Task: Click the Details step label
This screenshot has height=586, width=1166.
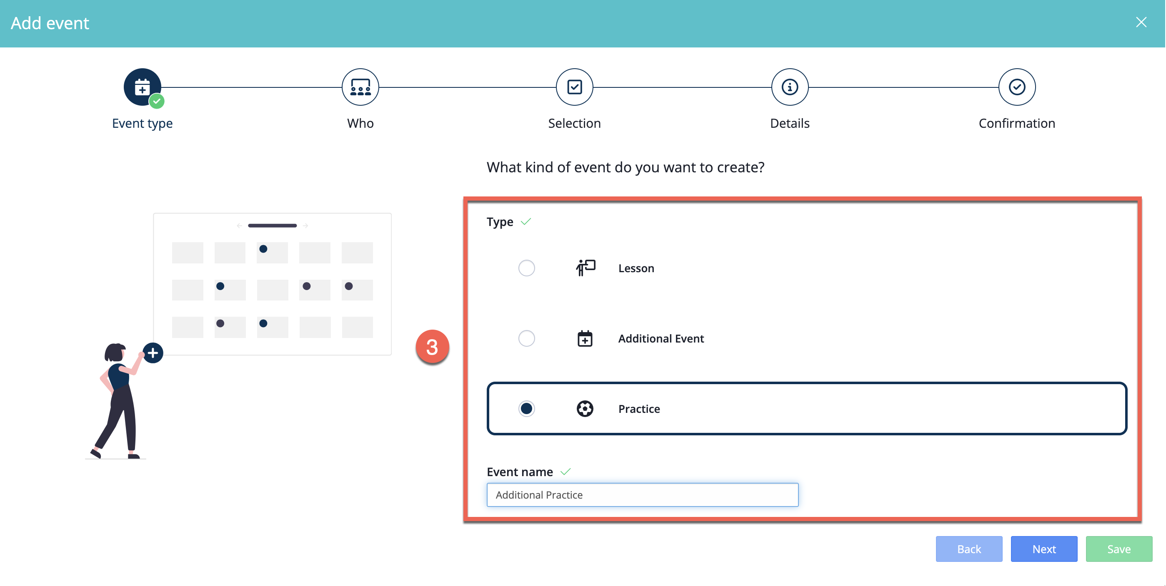Action: pyautogui.click(x=790, y=123)
